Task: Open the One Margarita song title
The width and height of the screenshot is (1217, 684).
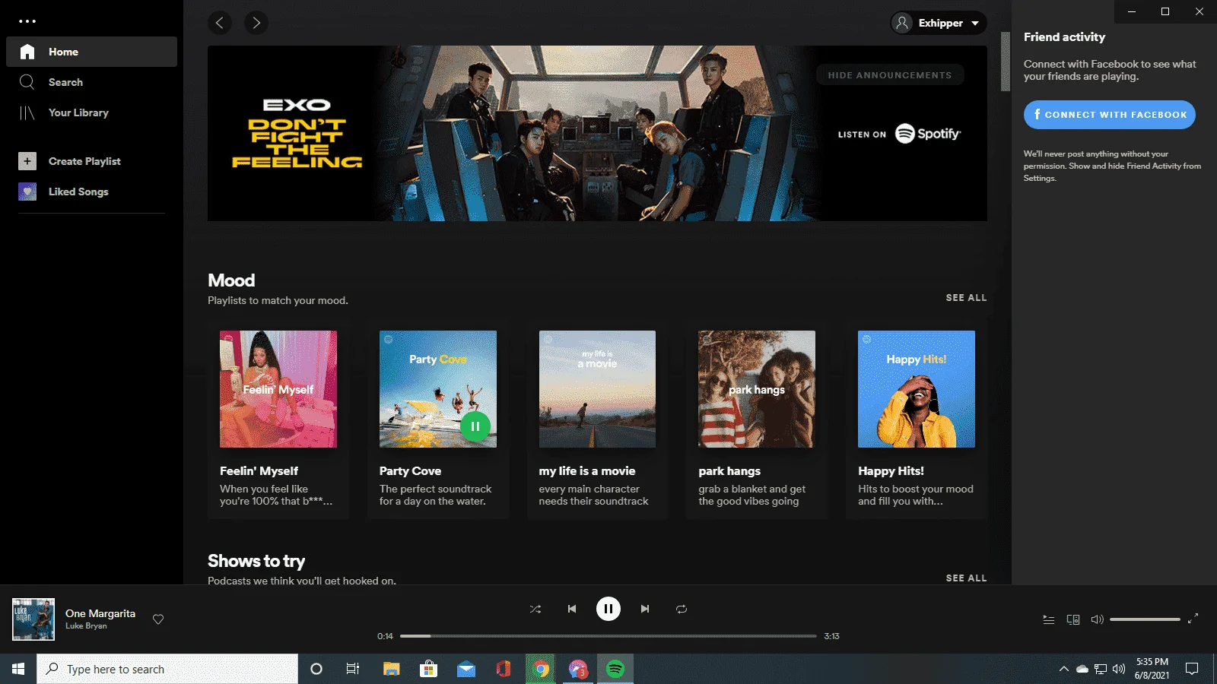Action: (100, 613)
